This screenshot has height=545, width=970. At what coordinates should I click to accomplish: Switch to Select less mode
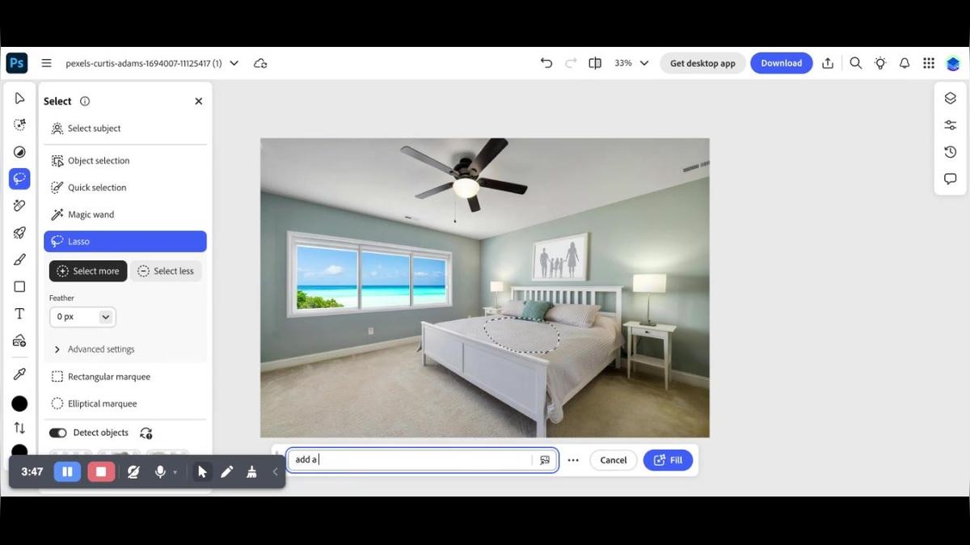[166, 271]
